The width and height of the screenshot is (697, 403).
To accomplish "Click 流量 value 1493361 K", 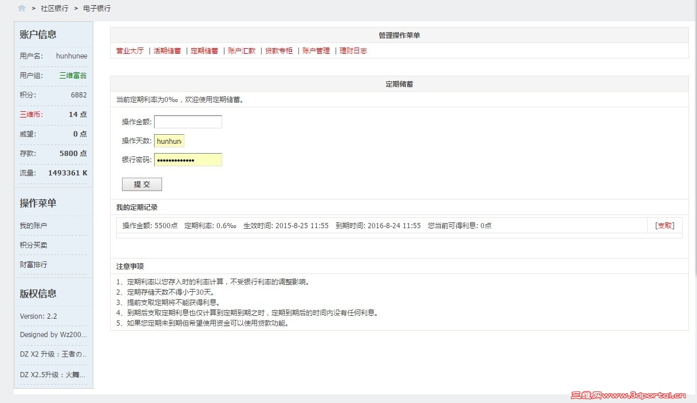I will tap(68, 173).
